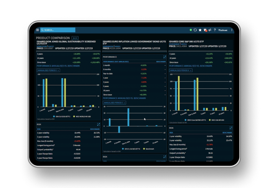Click 'Performance (not annualised)' column header

[116, 62]
